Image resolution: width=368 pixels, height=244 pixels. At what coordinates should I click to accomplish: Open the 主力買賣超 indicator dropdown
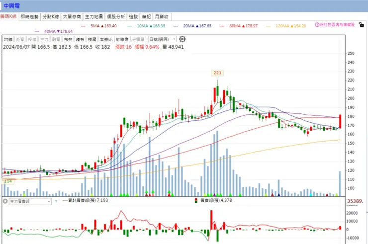point(30,201)
